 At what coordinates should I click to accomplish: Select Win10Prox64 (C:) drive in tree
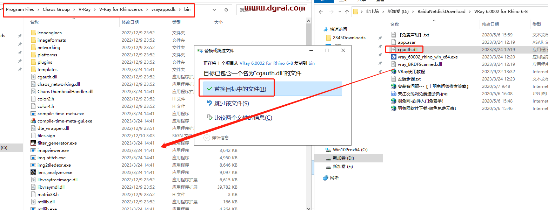[350, 150]
